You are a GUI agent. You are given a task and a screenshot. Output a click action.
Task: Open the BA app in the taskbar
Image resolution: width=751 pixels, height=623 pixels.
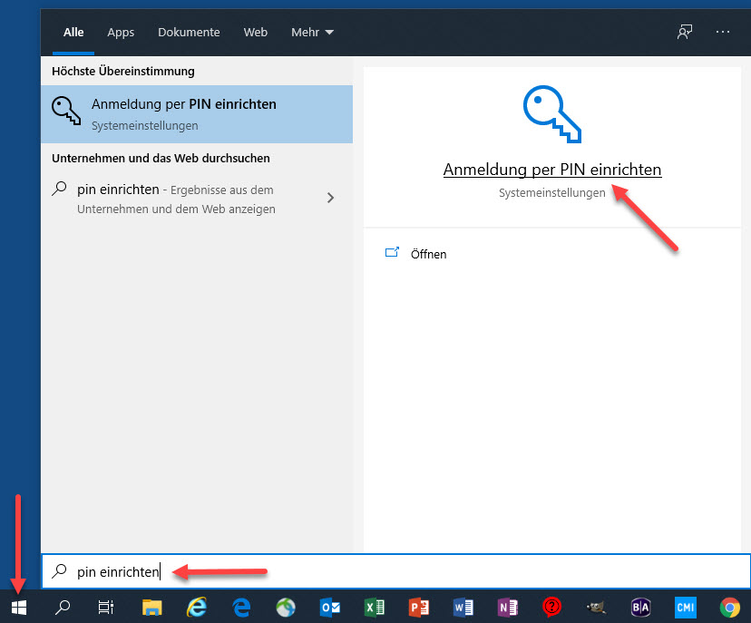point(641,608)
